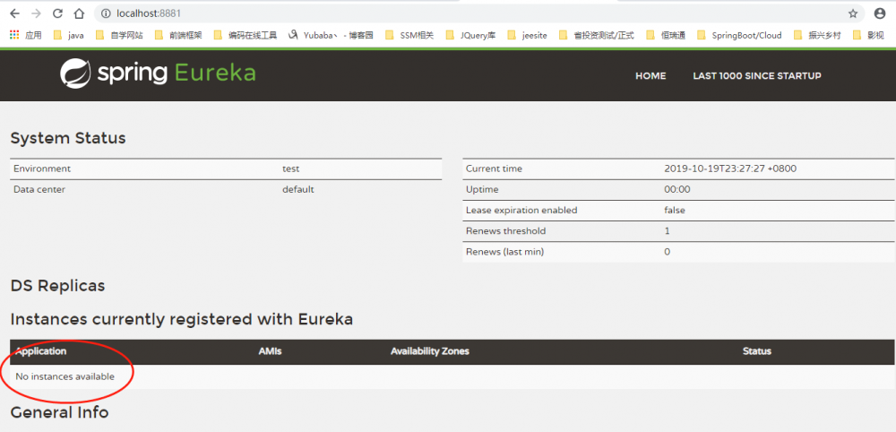896x432 pixels.
Task: Select the data center value default
Action: click(297, 190)
